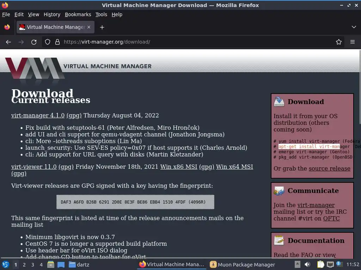Open the File menu
Viewport: 361px width, 270px height.
pyautogui.click(x=6, y=14)
